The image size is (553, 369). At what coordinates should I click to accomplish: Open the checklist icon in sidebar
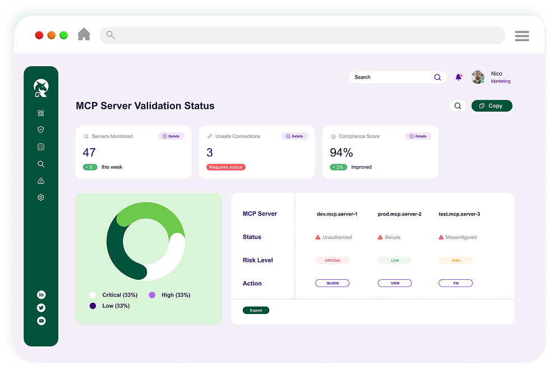(x=40, y=147)
